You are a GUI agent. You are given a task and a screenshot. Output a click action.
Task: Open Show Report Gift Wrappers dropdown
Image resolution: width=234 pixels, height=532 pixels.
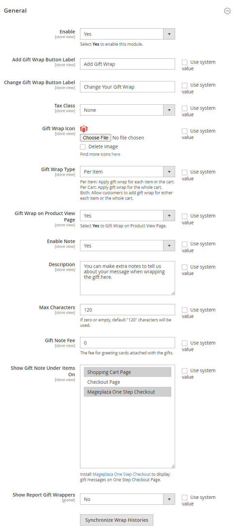(127, 499)
